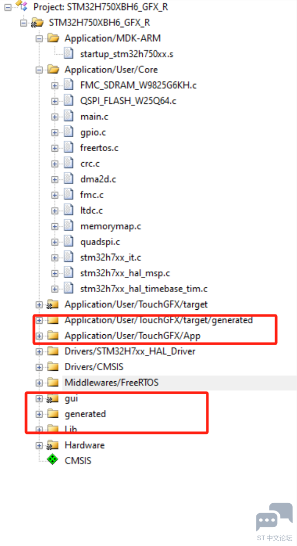
Task: Click the stm32h7xx_it.c file icon
Action: (68, 257)
